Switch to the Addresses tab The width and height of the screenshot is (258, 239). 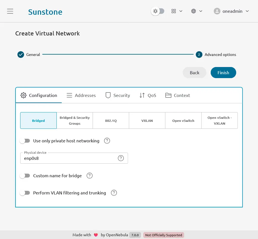(81, 95)
